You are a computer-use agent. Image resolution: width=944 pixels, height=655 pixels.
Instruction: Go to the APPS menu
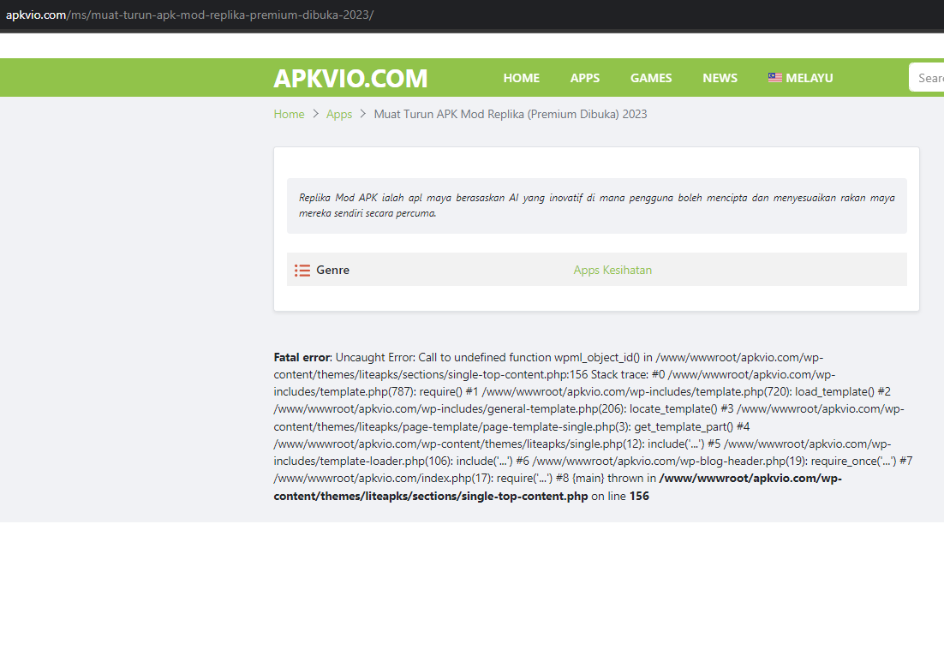(584, 78)
